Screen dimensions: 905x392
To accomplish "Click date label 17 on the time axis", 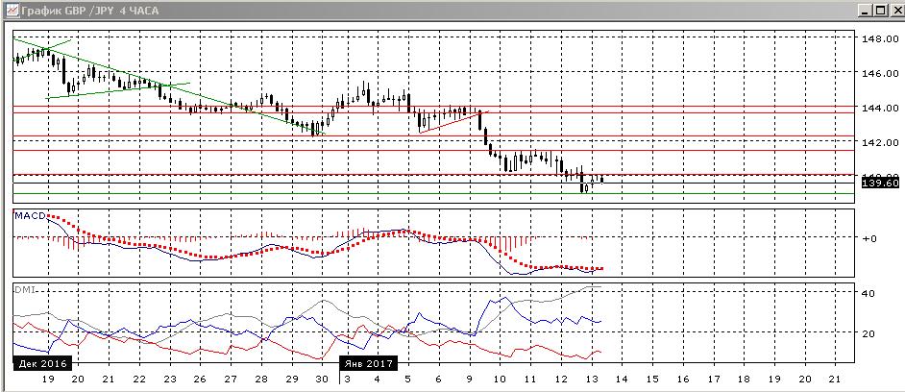I will (714, 380).
